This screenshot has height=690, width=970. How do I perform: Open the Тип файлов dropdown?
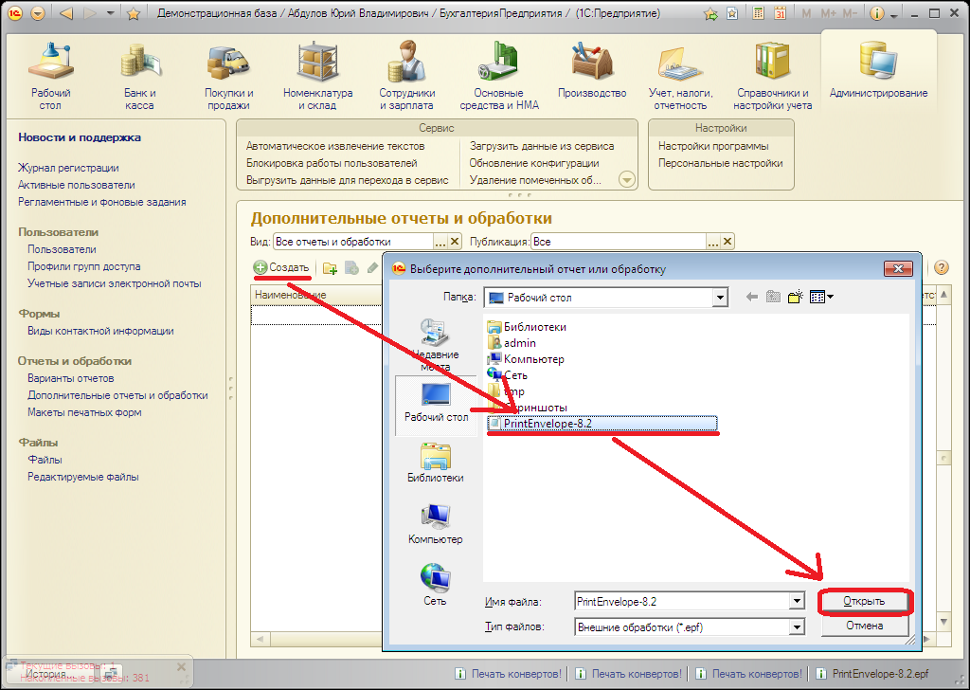pyautogui.click(x=796, y=626)
